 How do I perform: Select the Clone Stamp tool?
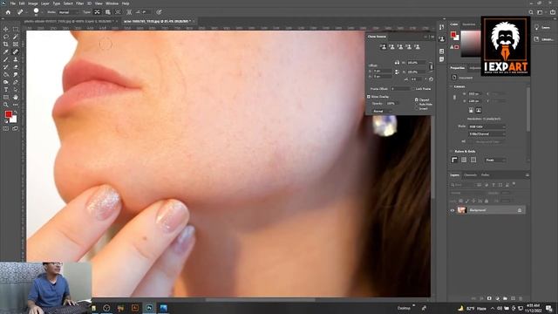[x=16, y=59]
